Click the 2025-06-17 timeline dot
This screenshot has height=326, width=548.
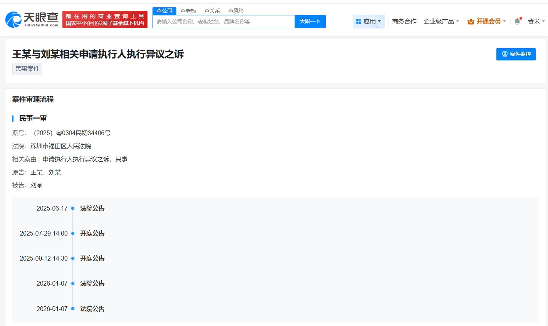[x=73, y=208]
